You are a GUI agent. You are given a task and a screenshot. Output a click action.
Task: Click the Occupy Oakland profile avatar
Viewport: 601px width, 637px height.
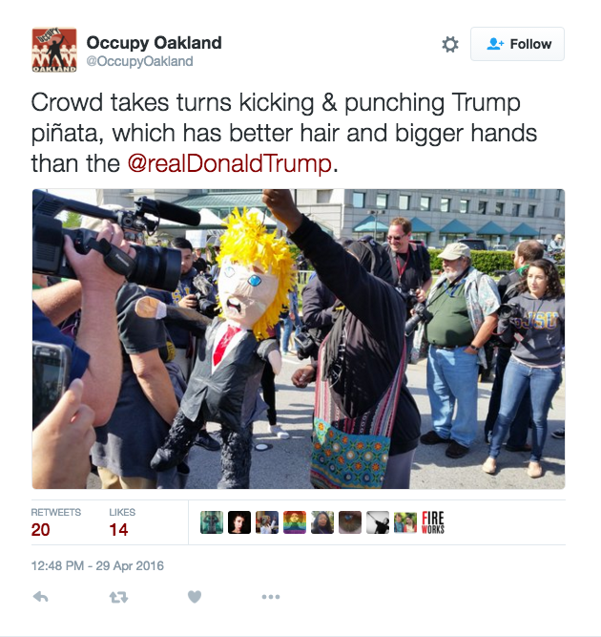coord(54,50)
